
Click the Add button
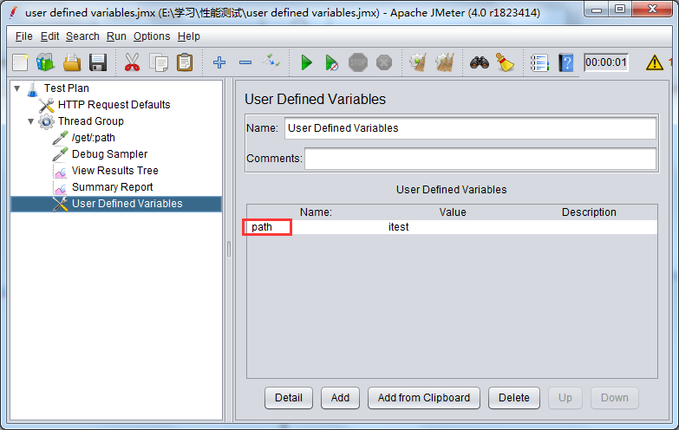tap(340, 398)
